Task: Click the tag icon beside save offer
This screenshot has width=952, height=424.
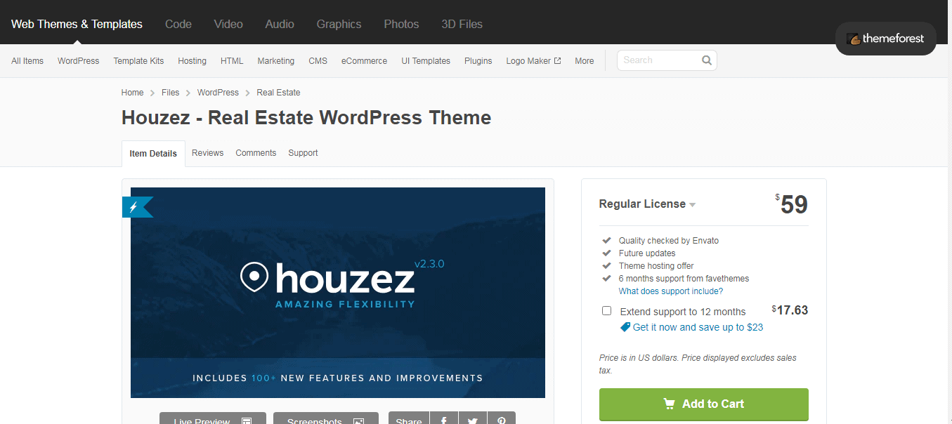Action: click(x=625, y=327)
